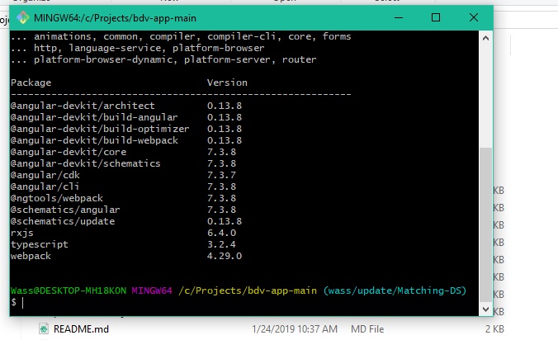
Task: Click @angular-devkit/schematics package line
Action: coord(124,163)
